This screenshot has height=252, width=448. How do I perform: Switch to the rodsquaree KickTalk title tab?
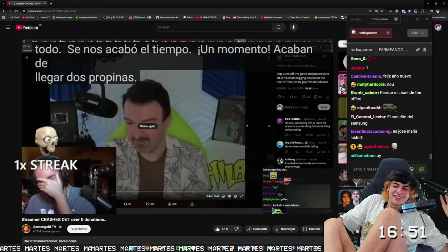[379, 19]
